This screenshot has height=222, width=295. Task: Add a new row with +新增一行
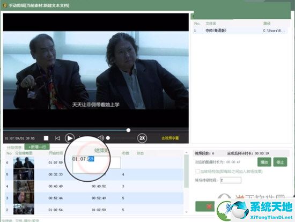pos(37,147)
